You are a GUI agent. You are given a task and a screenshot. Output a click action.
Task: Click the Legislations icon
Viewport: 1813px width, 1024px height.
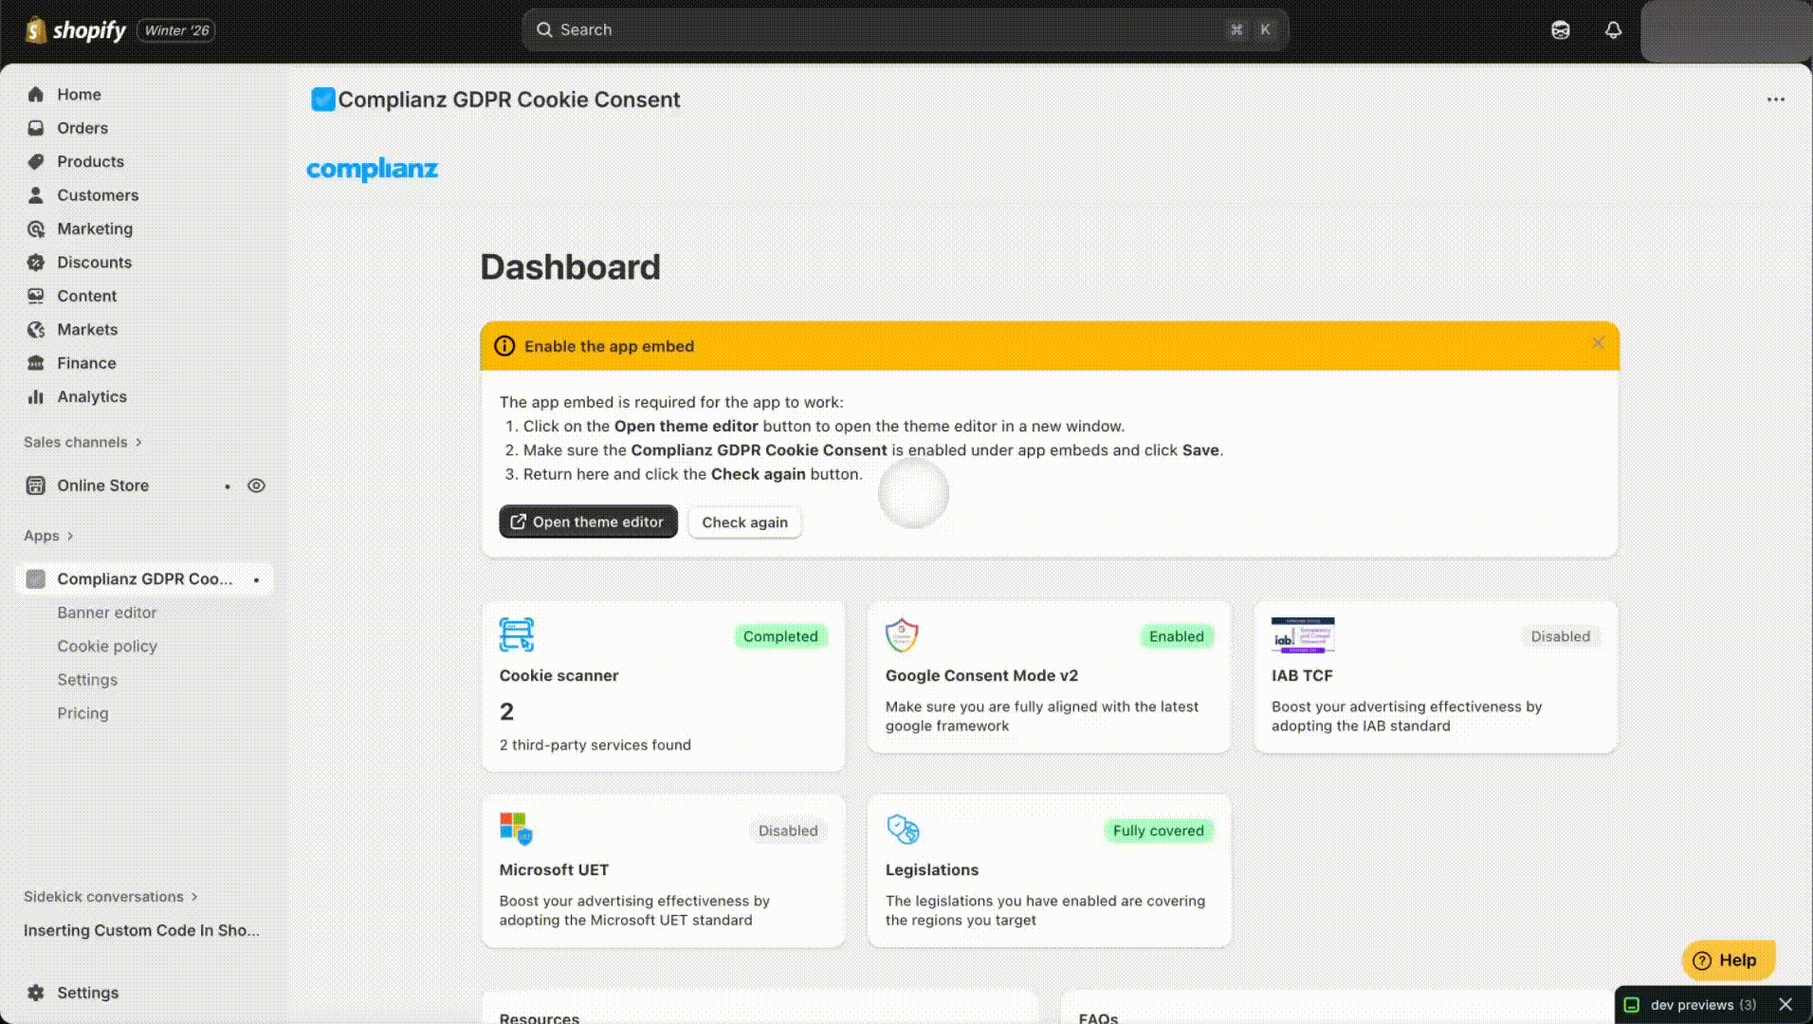(x=903, y=830)
